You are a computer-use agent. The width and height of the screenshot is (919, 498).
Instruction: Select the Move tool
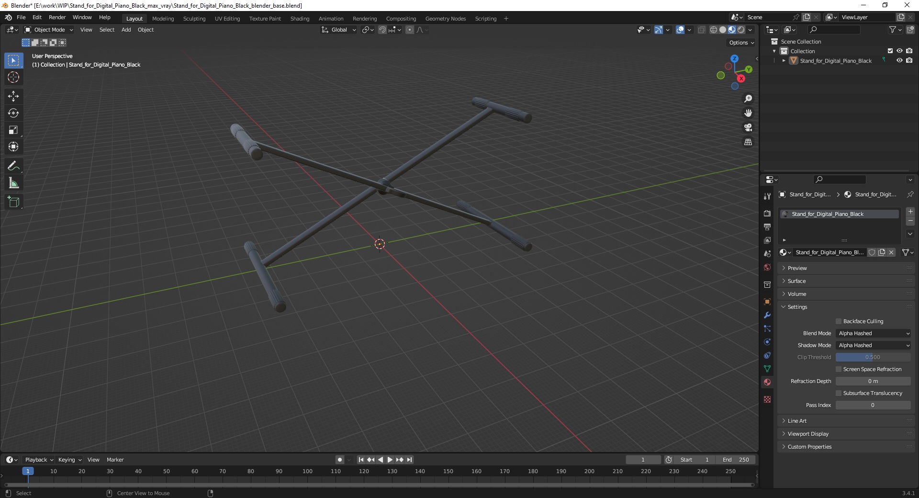pyautogui.click(x=13, y=96)
